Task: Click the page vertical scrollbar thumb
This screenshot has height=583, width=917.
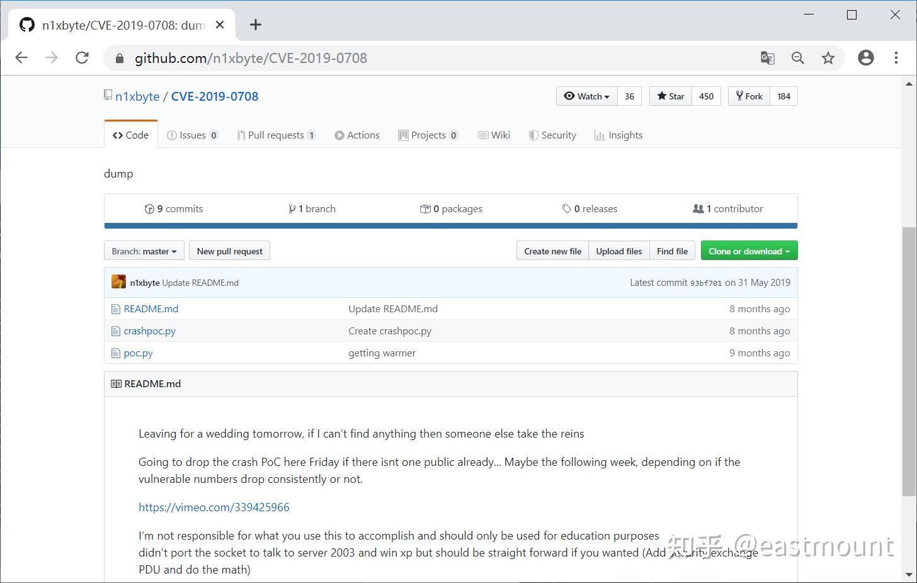Action: (x=909, y=361)
